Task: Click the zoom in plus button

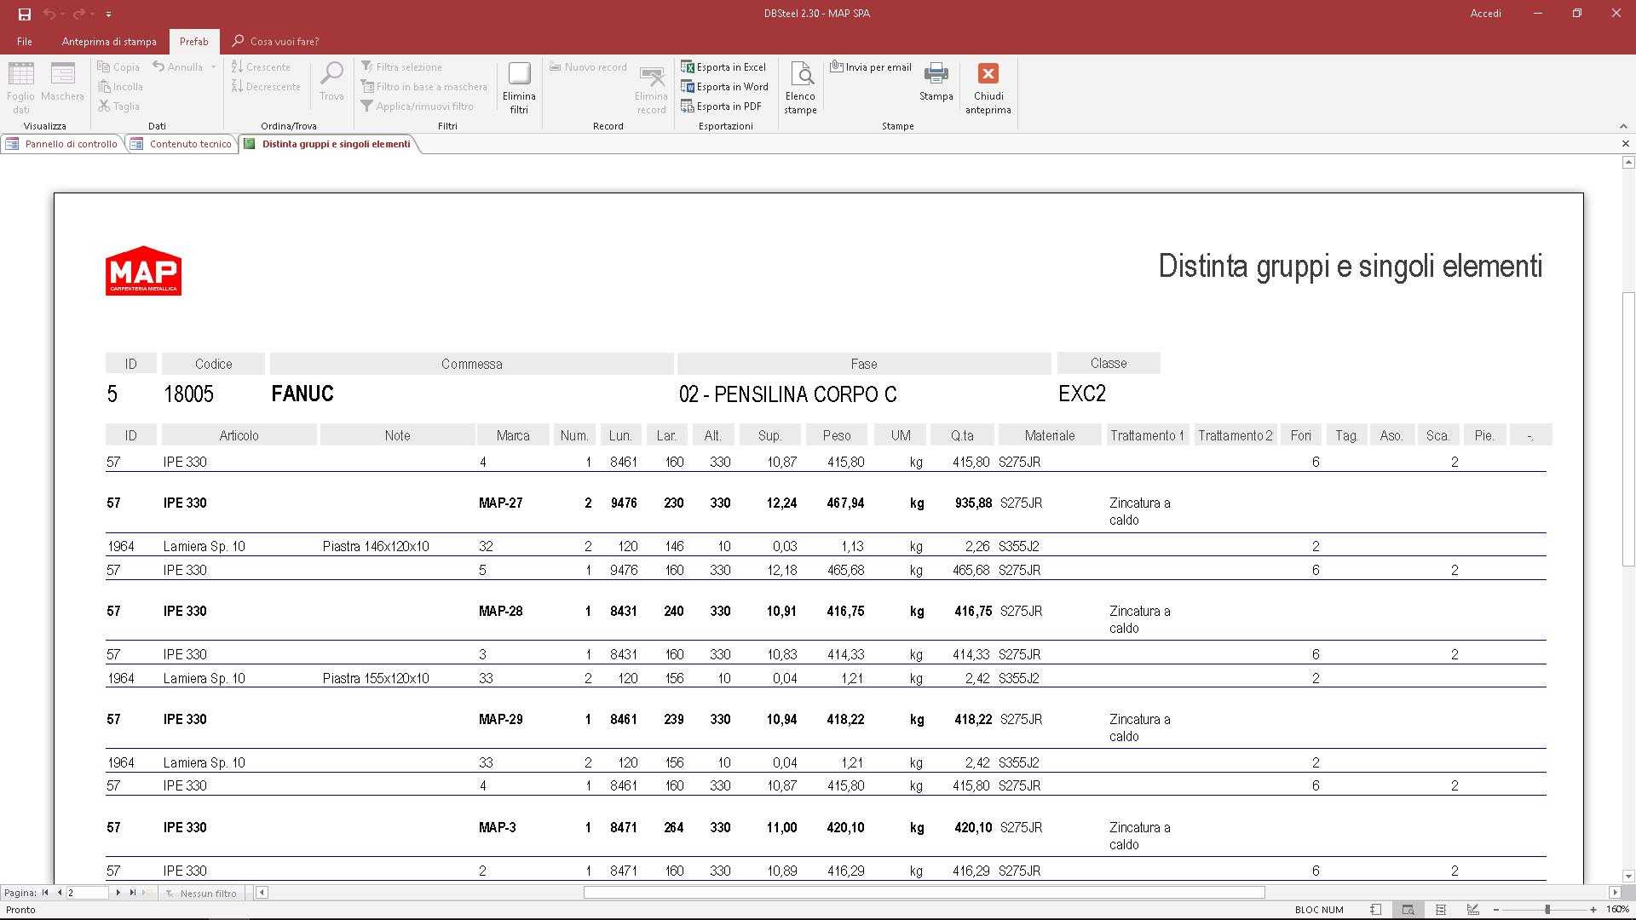Action: click(1593, 910)
